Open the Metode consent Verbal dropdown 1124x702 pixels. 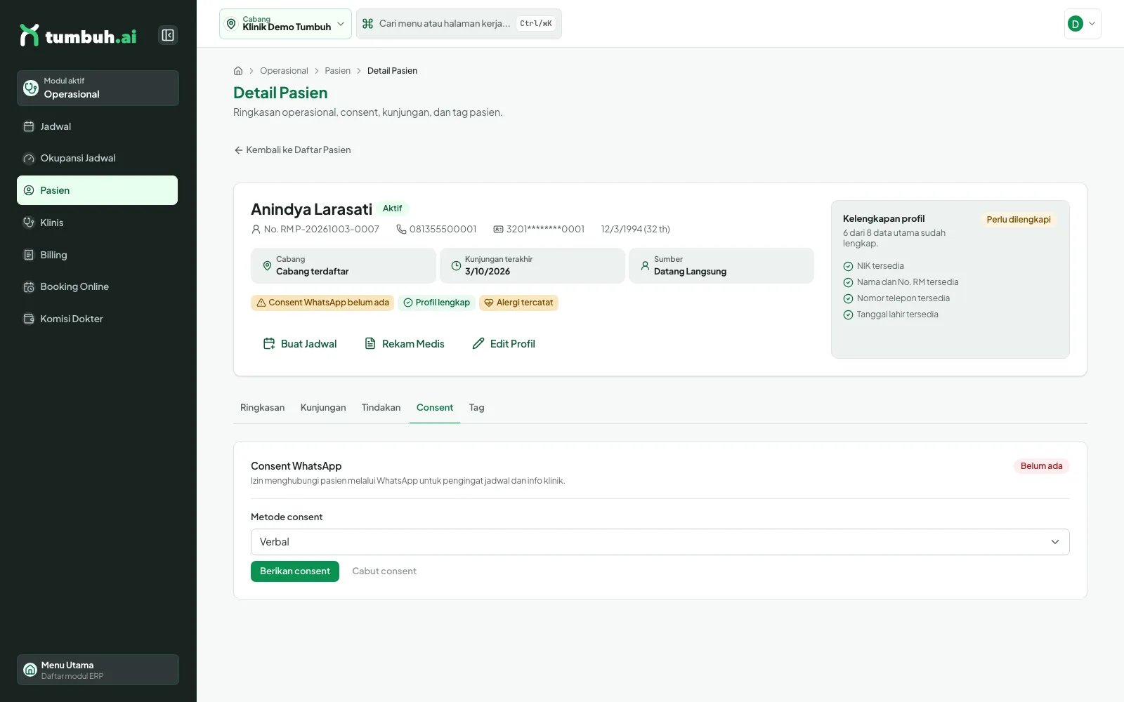[660, 542]
